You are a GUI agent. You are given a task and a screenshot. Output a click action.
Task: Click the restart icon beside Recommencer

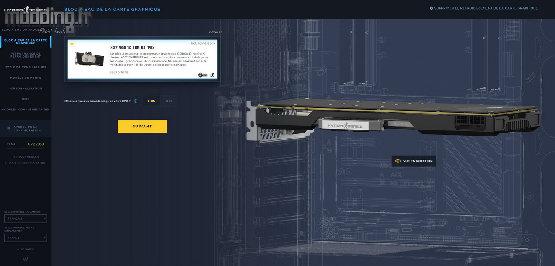[14, 157]
